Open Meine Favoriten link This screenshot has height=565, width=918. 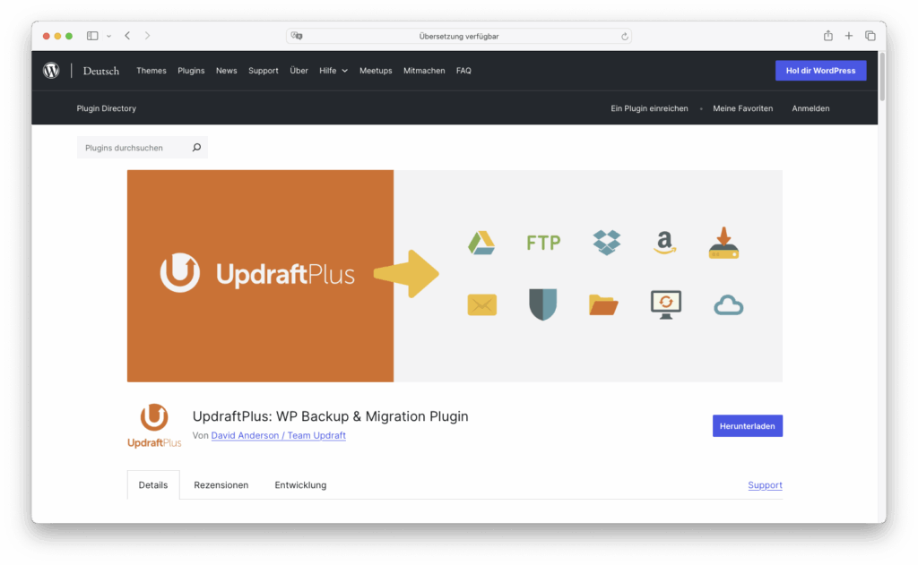742,108
